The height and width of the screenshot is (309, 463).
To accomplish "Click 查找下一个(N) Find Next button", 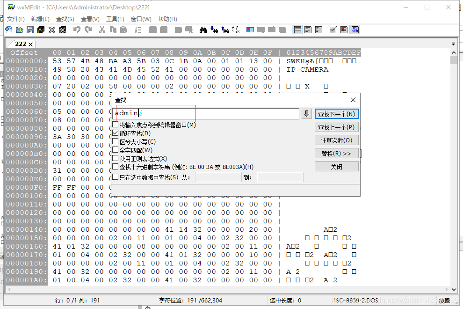I will (337, 114).
